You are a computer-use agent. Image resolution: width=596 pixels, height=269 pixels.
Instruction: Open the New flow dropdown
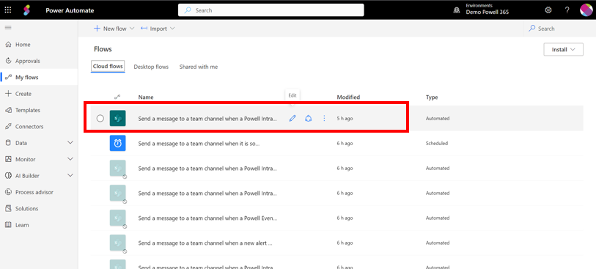coord(114,29)
